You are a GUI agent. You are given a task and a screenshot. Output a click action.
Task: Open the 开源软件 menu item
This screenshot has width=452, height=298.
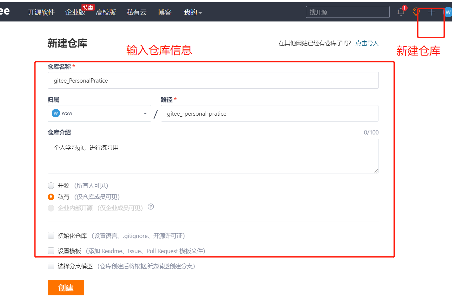(x=41, y=12)
